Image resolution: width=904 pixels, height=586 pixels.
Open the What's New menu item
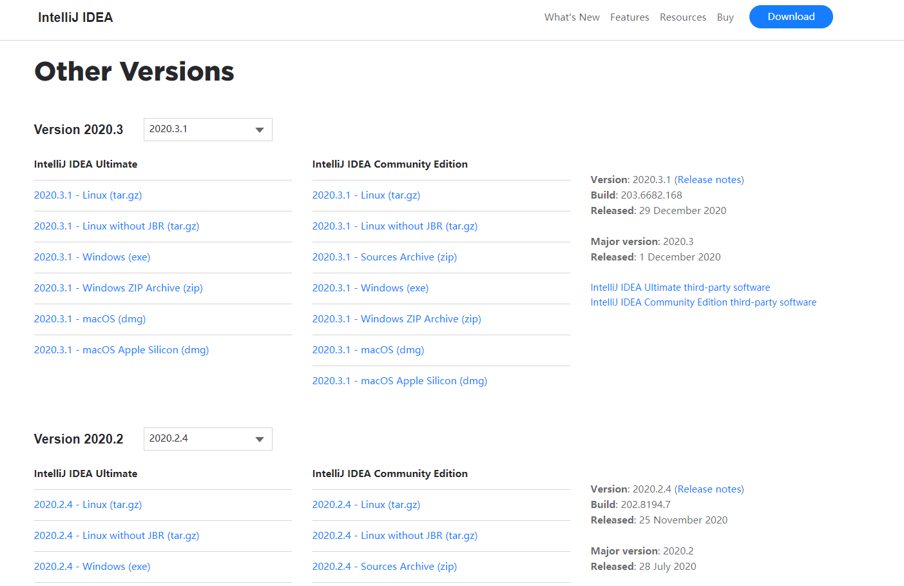click(572, 17)
